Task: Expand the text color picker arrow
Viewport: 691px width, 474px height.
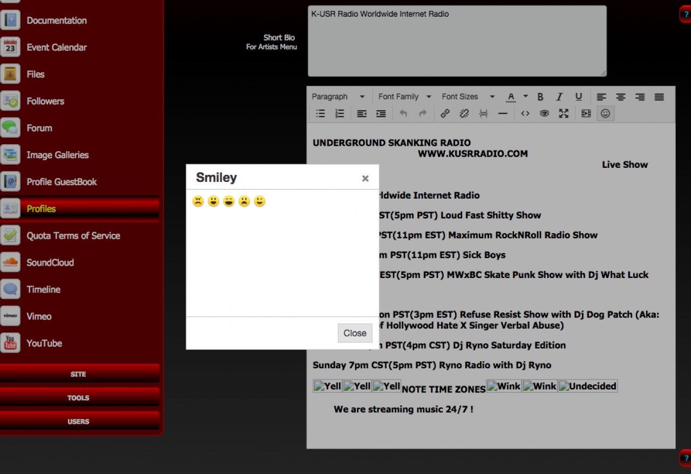Action: [526, 97]
